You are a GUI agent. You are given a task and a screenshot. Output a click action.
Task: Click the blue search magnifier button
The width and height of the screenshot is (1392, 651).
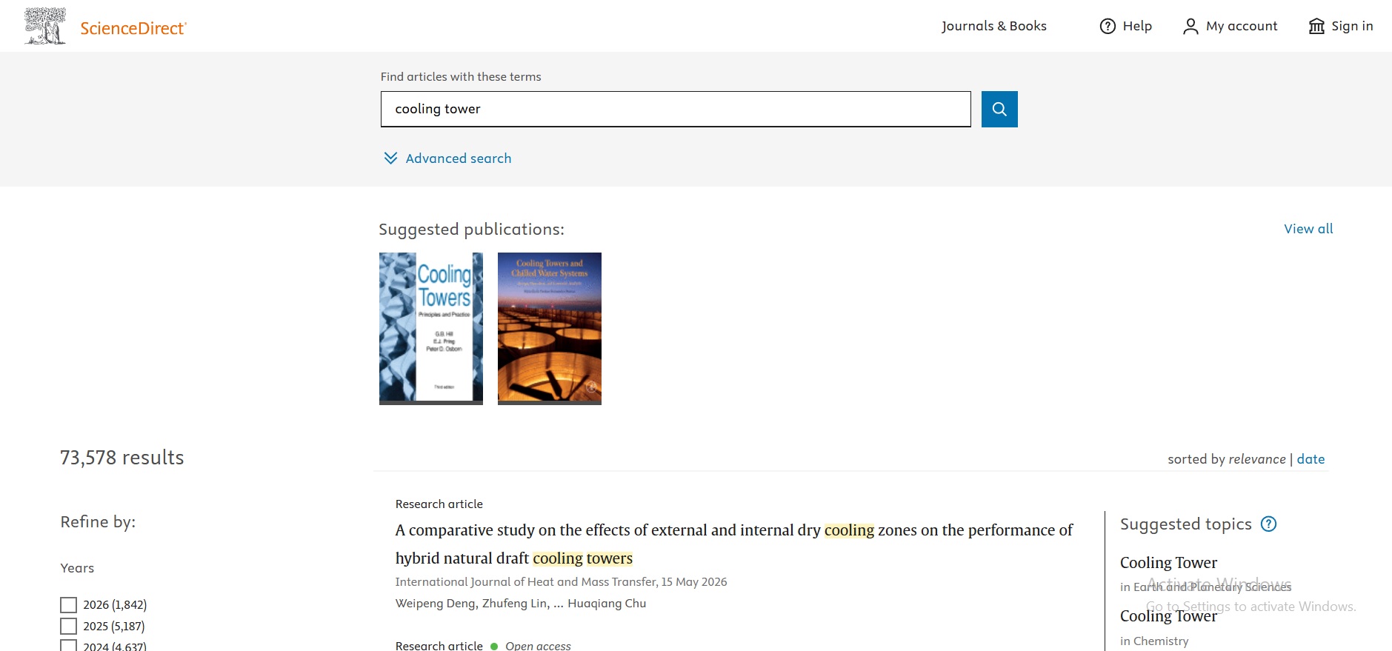[x=999, y=109]
